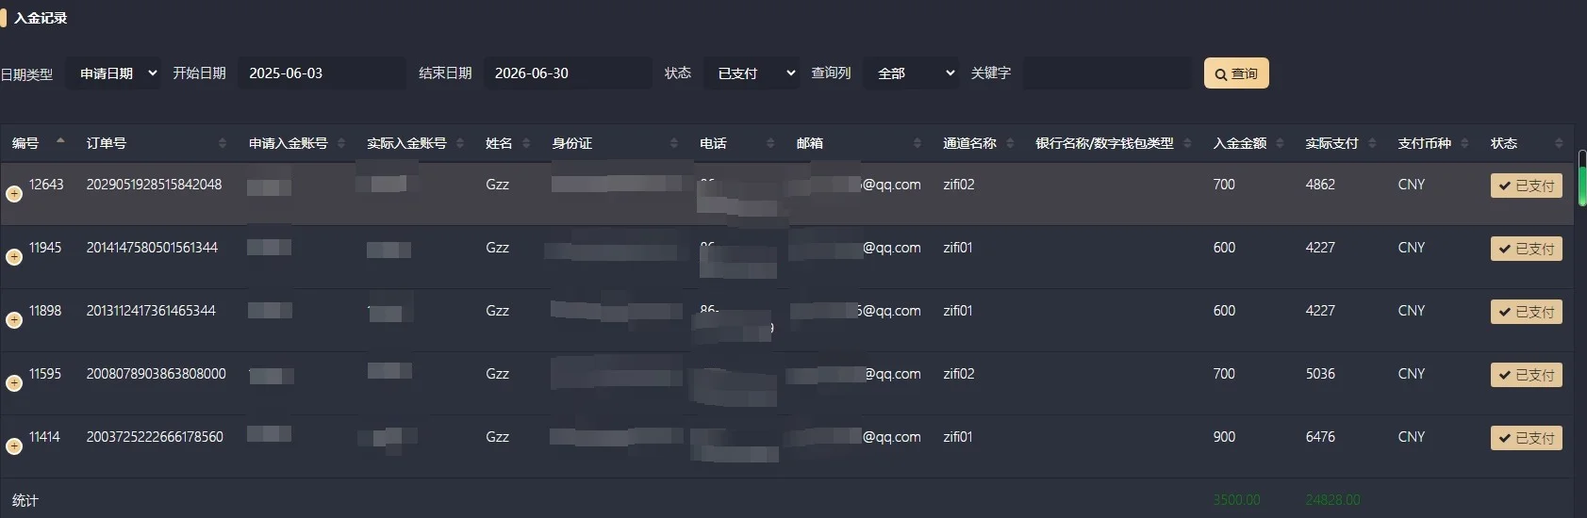Expand row 11414 with plus icon
The height and width of the screenshot is (518, 1587).
pyautogui.click(x=14, y=446)
